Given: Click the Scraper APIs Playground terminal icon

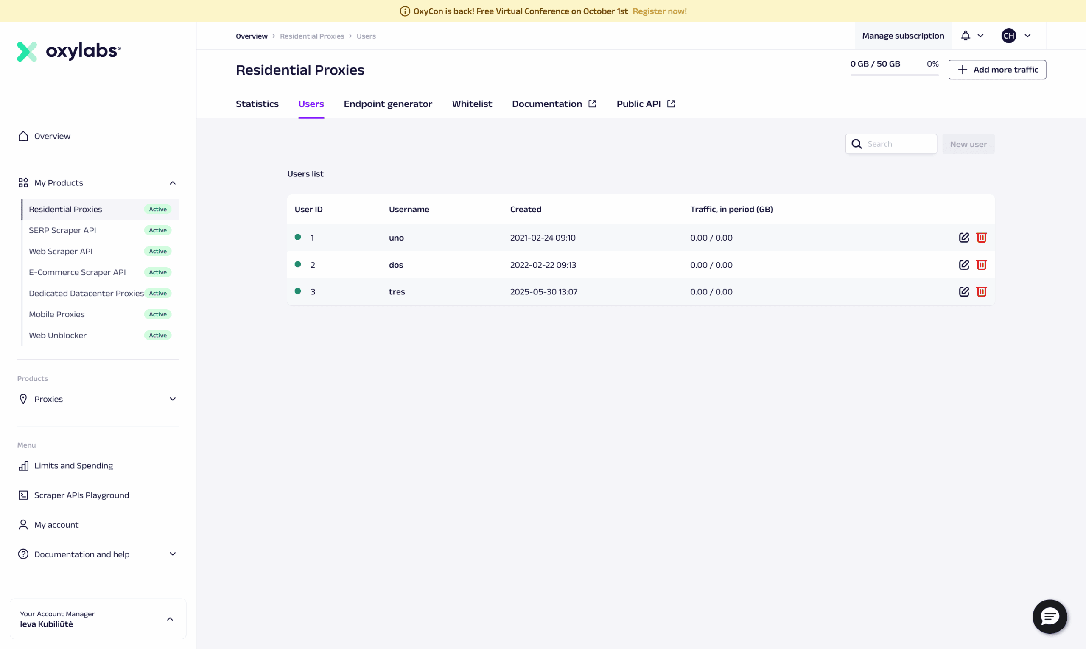Looking at the screenshot, I should 23,495.
